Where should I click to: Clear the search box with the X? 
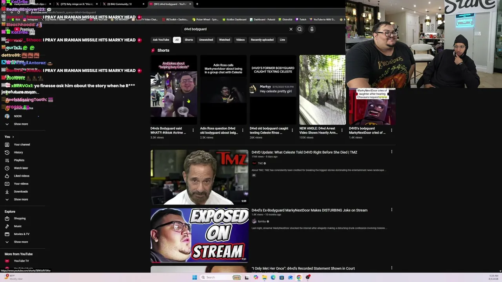pyautogui.click(x=291, y=29)
